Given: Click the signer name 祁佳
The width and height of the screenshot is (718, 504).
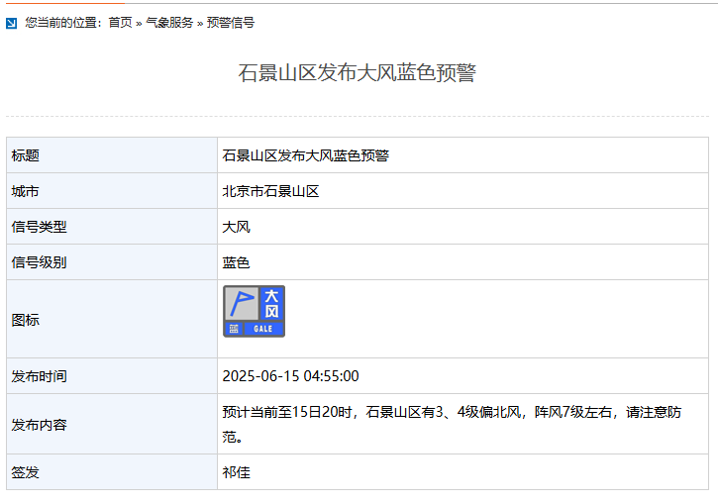Looking at the screenshot, I should point(236,472).
